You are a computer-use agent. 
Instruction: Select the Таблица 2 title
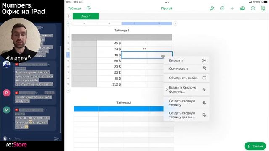124,102
